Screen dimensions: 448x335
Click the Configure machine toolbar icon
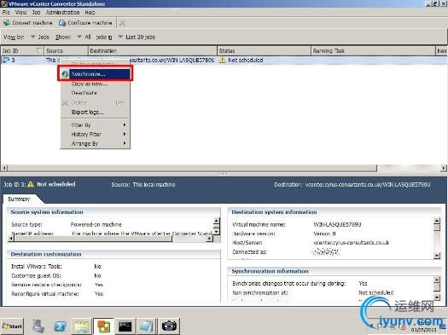pyautogui.click(x=62, y=23)
